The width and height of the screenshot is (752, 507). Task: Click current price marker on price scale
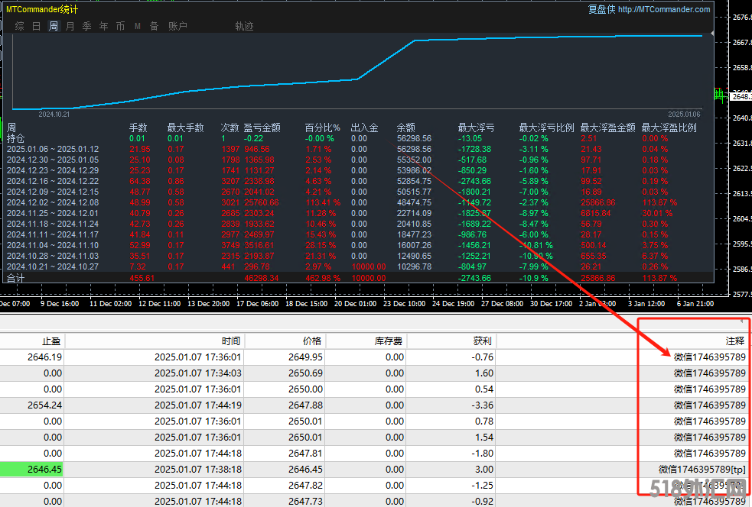click(741, 97)
